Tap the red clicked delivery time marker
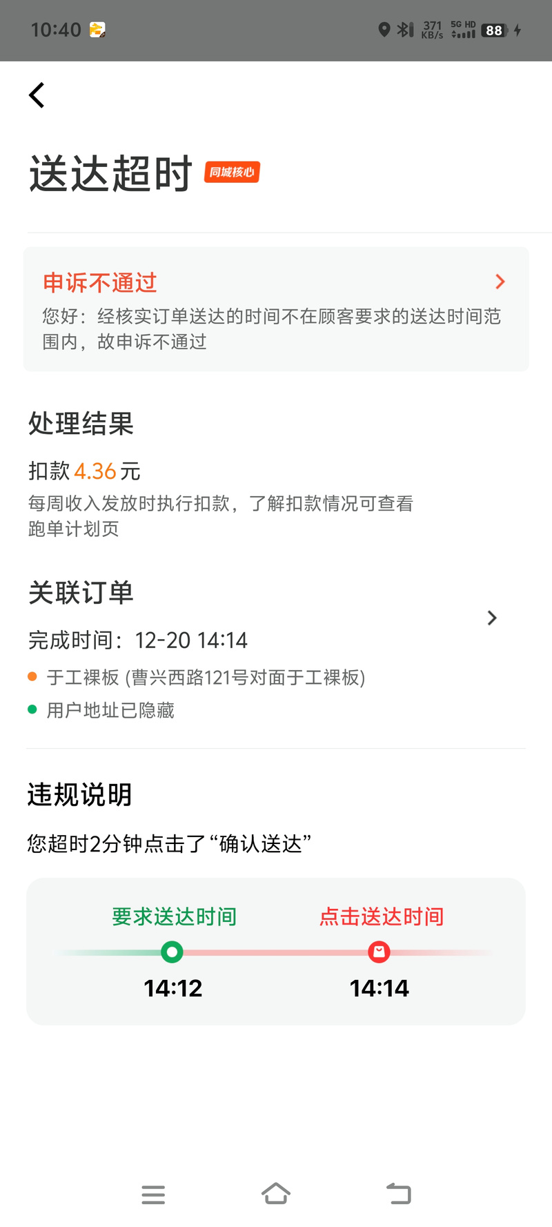 (x=379, y=952)
